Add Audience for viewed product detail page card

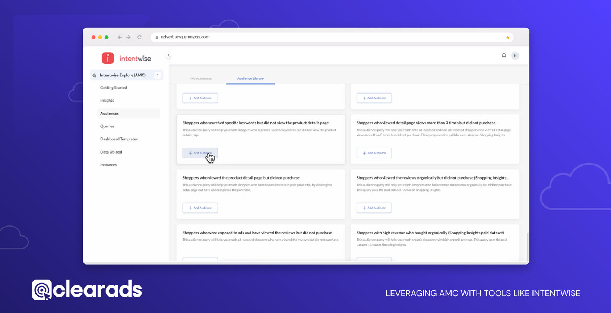200,208
